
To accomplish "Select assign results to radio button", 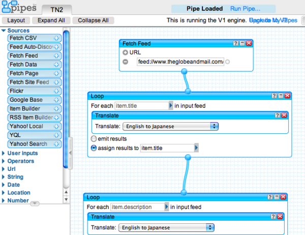I will (x=94, y=148).
